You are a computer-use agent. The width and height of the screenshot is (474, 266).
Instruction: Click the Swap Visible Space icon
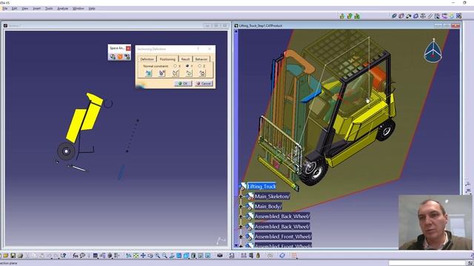[207, 256]
